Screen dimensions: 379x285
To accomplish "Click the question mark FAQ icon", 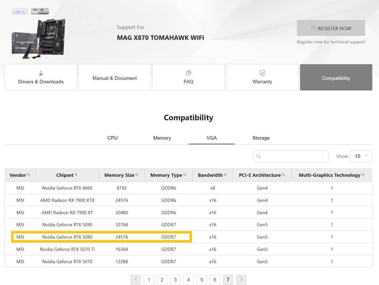I will point(189,73).
